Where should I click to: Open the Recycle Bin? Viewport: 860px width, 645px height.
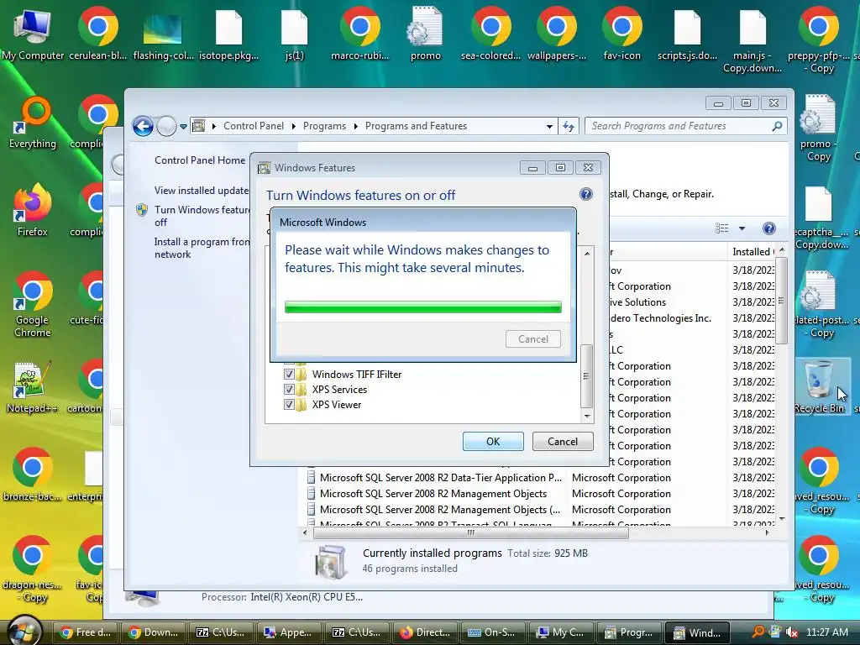click(819, 386)
